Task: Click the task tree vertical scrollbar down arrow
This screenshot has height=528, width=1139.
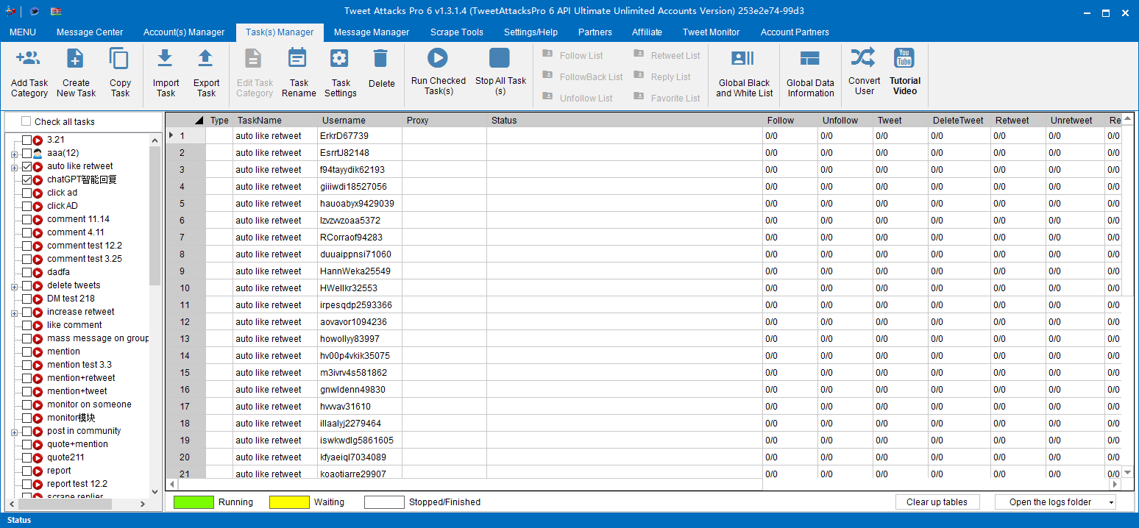Action: point(155,492)
